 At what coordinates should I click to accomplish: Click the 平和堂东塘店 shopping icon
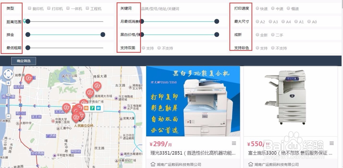pyautogui.click(x=55, y=155)
